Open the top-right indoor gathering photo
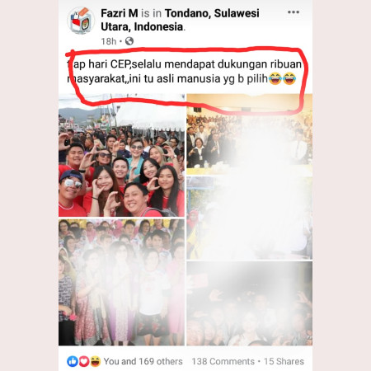The height and width of the screenshot is (371, 371). (250, 134)
